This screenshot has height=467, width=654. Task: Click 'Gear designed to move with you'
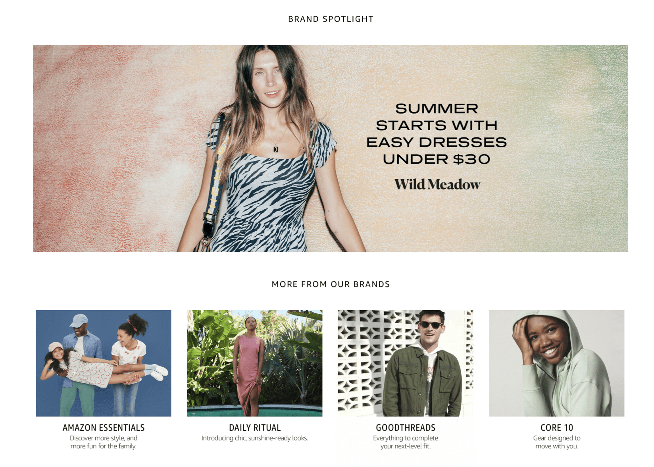point(557,442)
